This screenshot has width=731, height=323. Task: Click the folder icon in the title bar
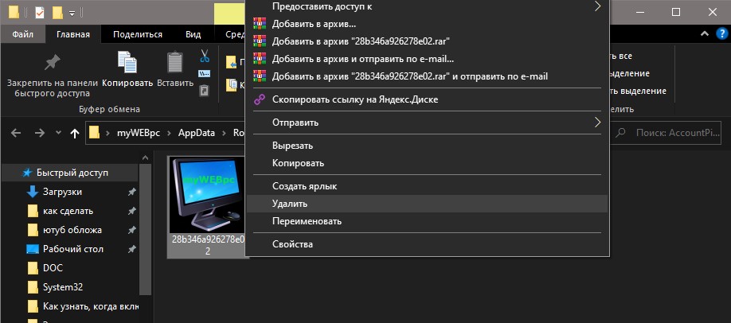pyautogui.click(x=14, y=12)
